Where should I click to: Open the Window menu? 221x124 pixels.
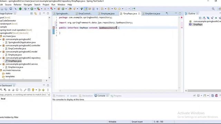(x=61, y=4)
